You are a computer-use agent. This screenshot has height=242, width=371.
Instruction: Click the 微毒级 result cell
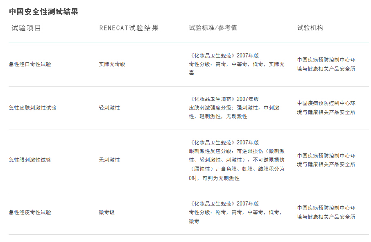[x=107, y=212]
